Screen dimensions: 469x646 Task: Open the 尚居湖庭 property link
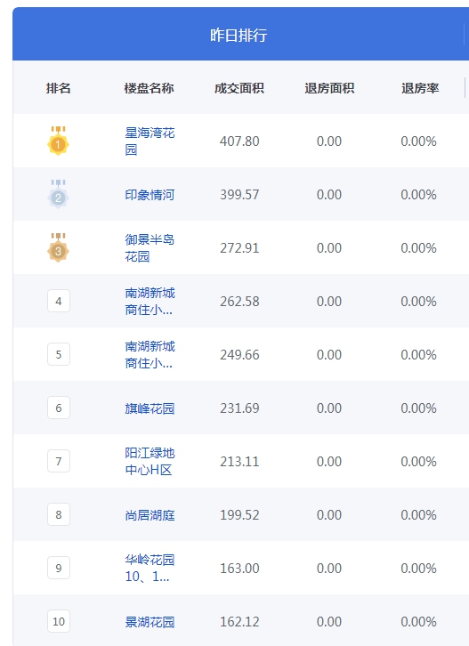[x=150, y=514]
